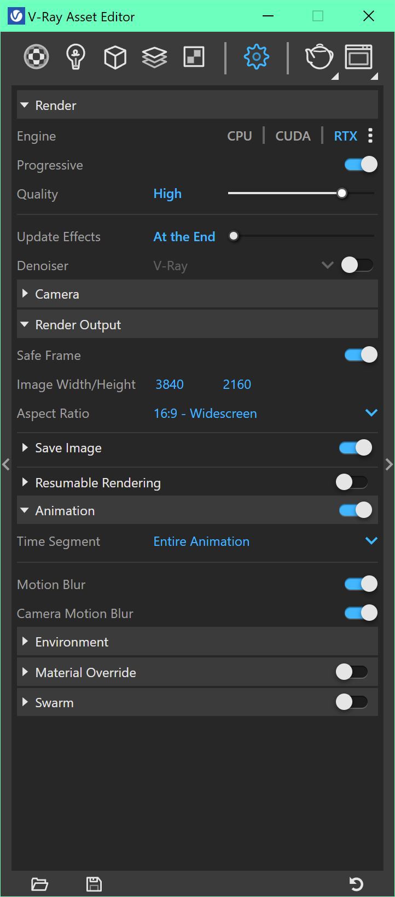395x897 pixels.
Task: Disable the Progressive rendering toggle
Action: click(x=361, y=165)
